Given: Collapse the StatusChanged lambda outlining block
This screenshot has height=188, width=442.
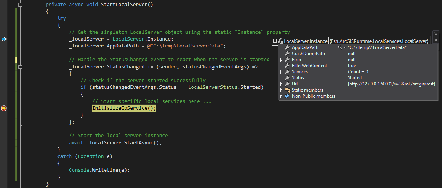Looking at the screenshot, I should (20, 67).
